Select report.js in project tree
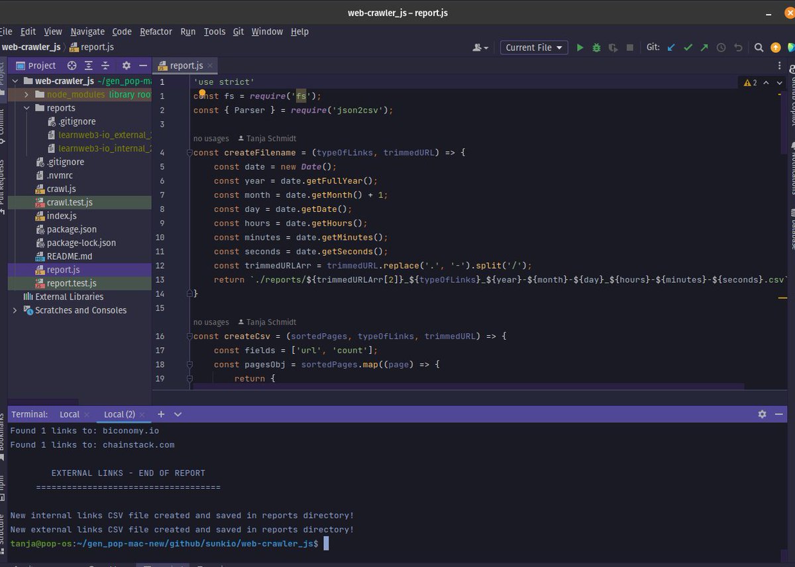 tap(58, 270)
